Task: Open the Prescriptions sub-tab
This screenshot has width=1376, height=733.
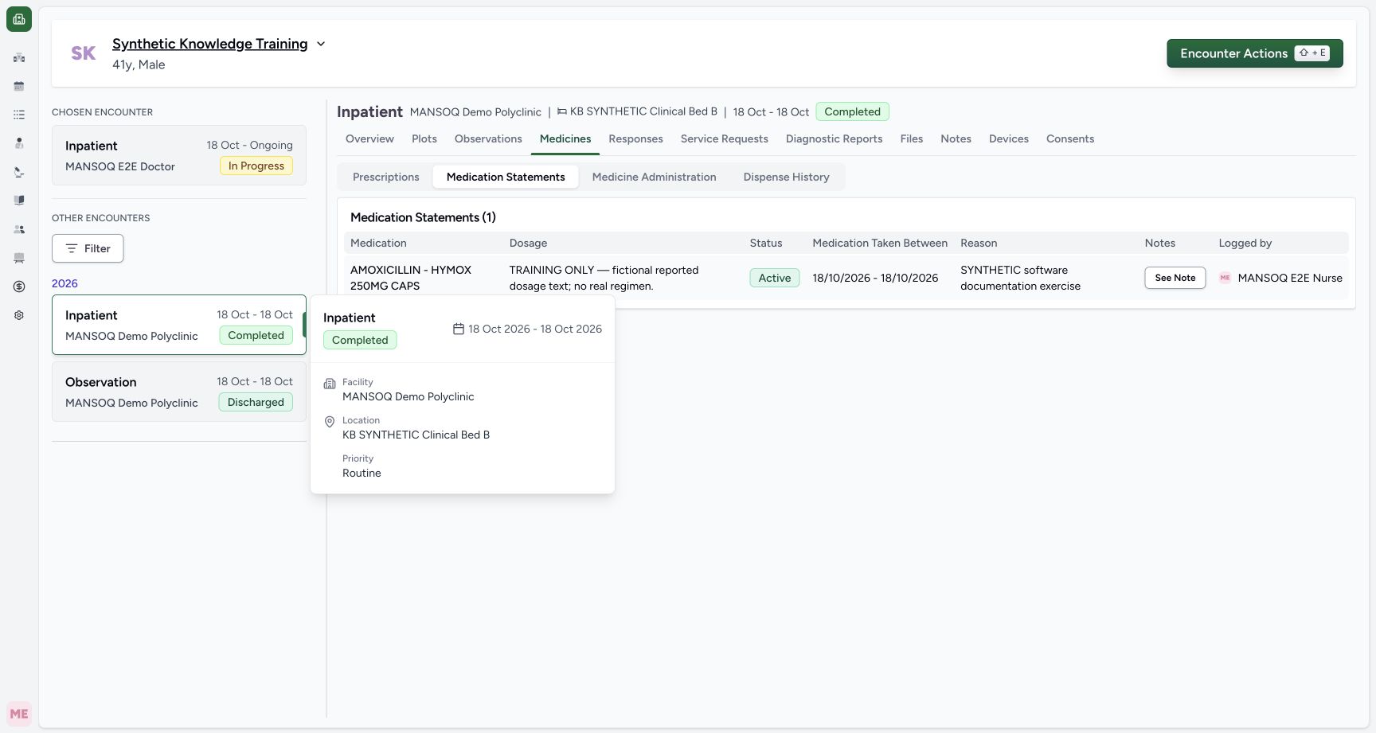Action: pos(386,177)
